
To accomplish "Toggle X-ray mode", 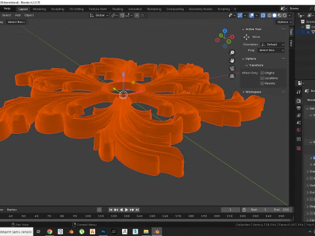I will [263, 15].
